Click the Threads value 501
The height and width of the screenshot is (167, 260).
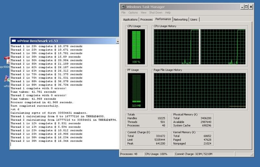pos(163,122)
